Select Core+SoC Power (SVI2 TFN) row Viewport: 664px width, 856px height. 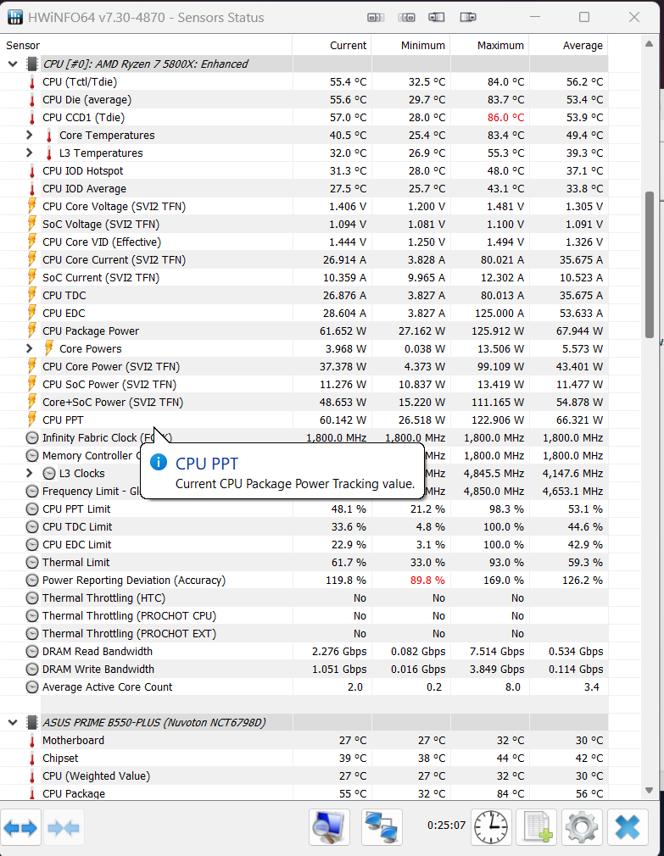click(x=304, y=403)
